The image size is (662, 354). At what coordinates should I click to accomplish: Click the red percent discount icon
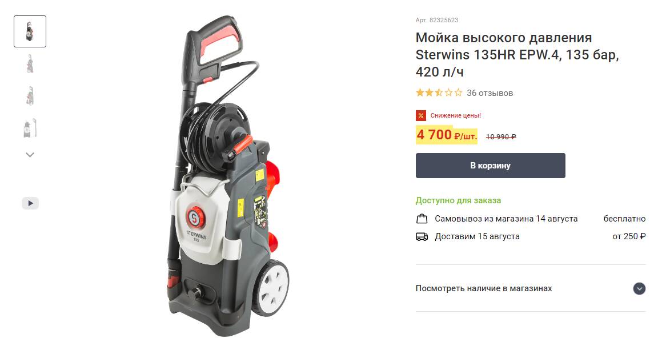(x=421, y=115)
